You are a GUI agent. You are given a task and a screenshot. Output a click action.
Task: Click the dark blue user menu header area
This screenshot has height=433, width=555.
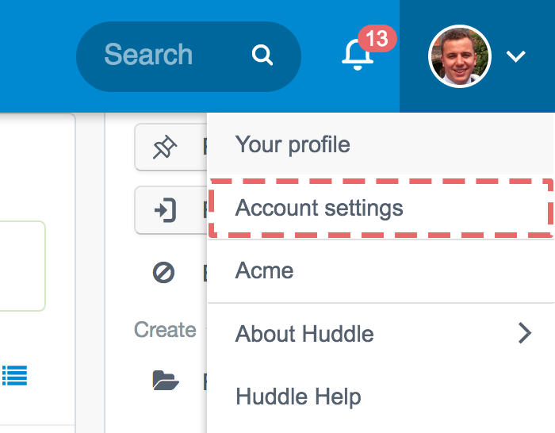click(x=477, y=56)
